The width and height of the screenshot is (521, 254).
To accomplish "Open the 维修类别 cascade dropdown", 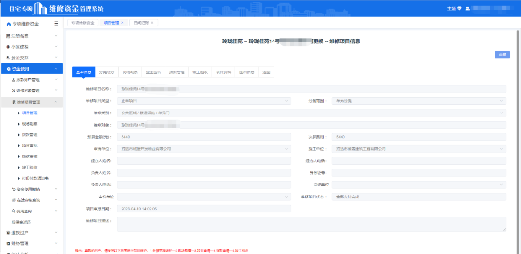I will [x=311, y=113].
